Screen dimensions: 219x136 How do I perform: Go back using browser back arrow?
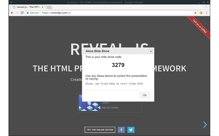tap(12, 13)
